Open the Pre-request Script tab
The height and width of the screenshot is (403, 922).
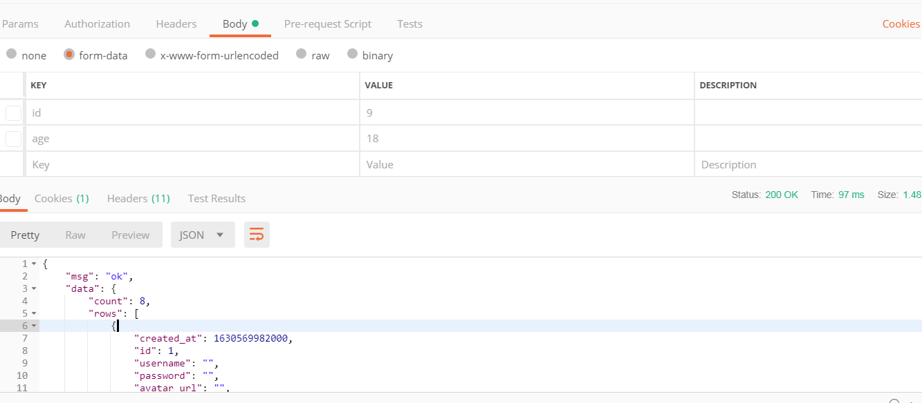pyautogui.click(x=328, y=23)
